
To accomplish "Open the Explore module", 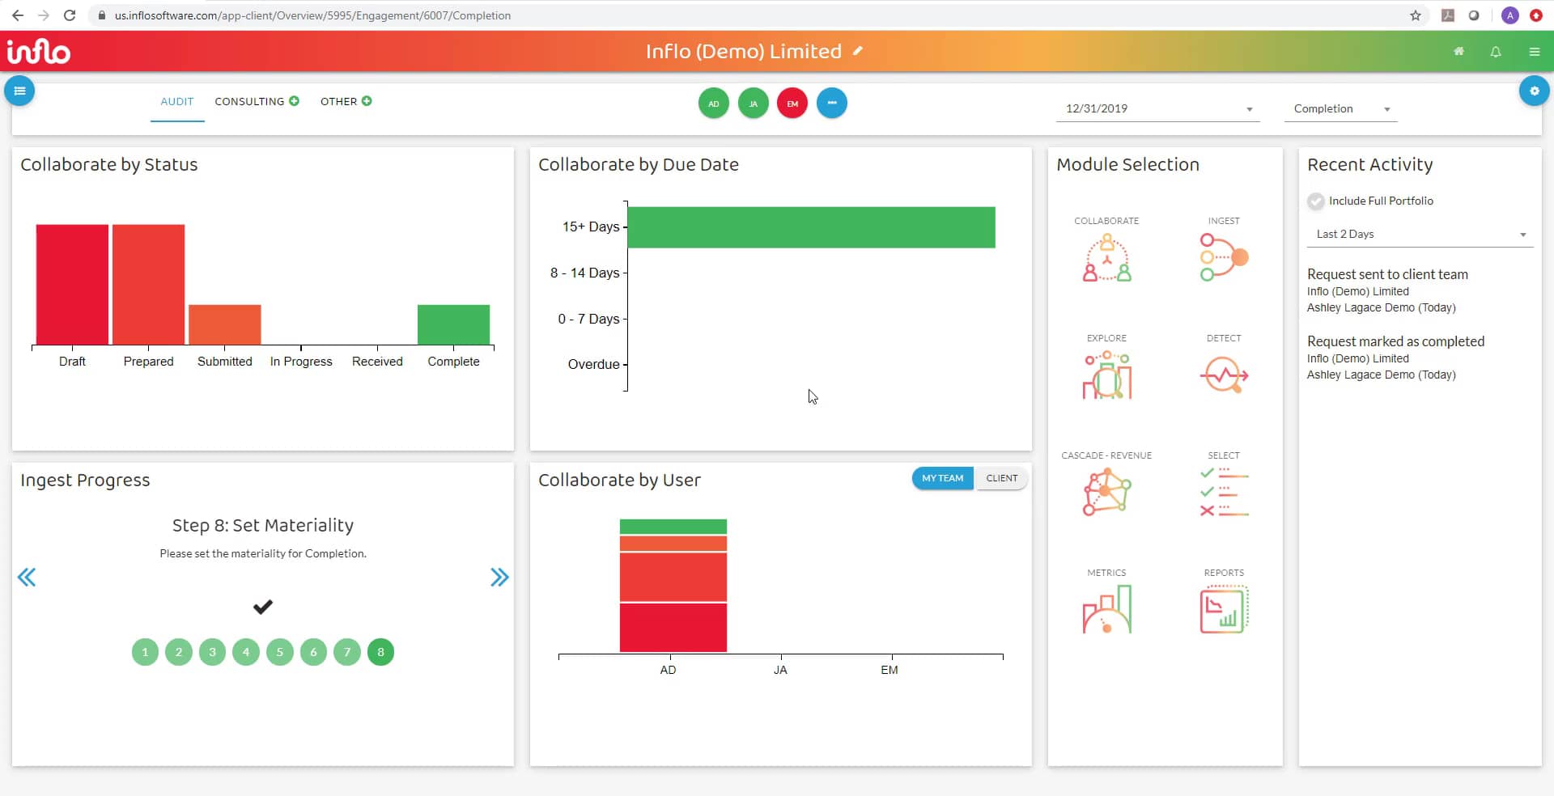I will [x=1106, y=374].
